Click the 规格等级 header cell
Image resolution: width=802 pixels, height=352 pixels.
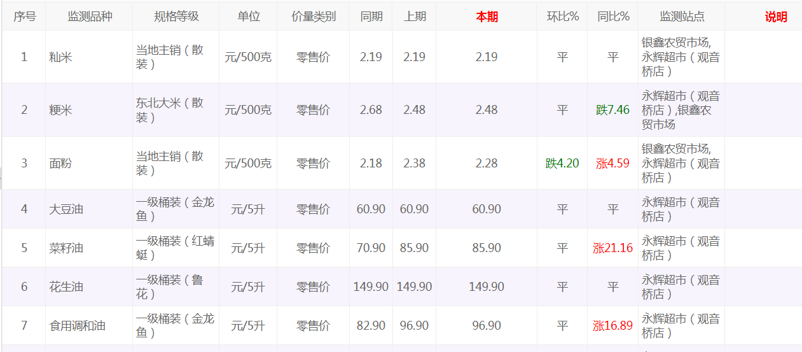(176, 17)
